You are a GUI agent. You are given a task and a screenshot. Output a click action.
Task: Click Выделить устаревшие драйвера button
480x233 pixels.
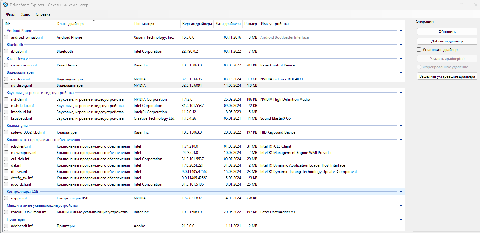pyautogui.click(x=447, y=76)
